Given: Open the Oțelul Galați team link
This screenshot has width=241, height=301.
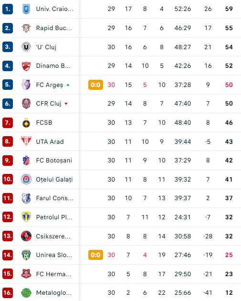Looking at the screenshot, I should [54, 180].
